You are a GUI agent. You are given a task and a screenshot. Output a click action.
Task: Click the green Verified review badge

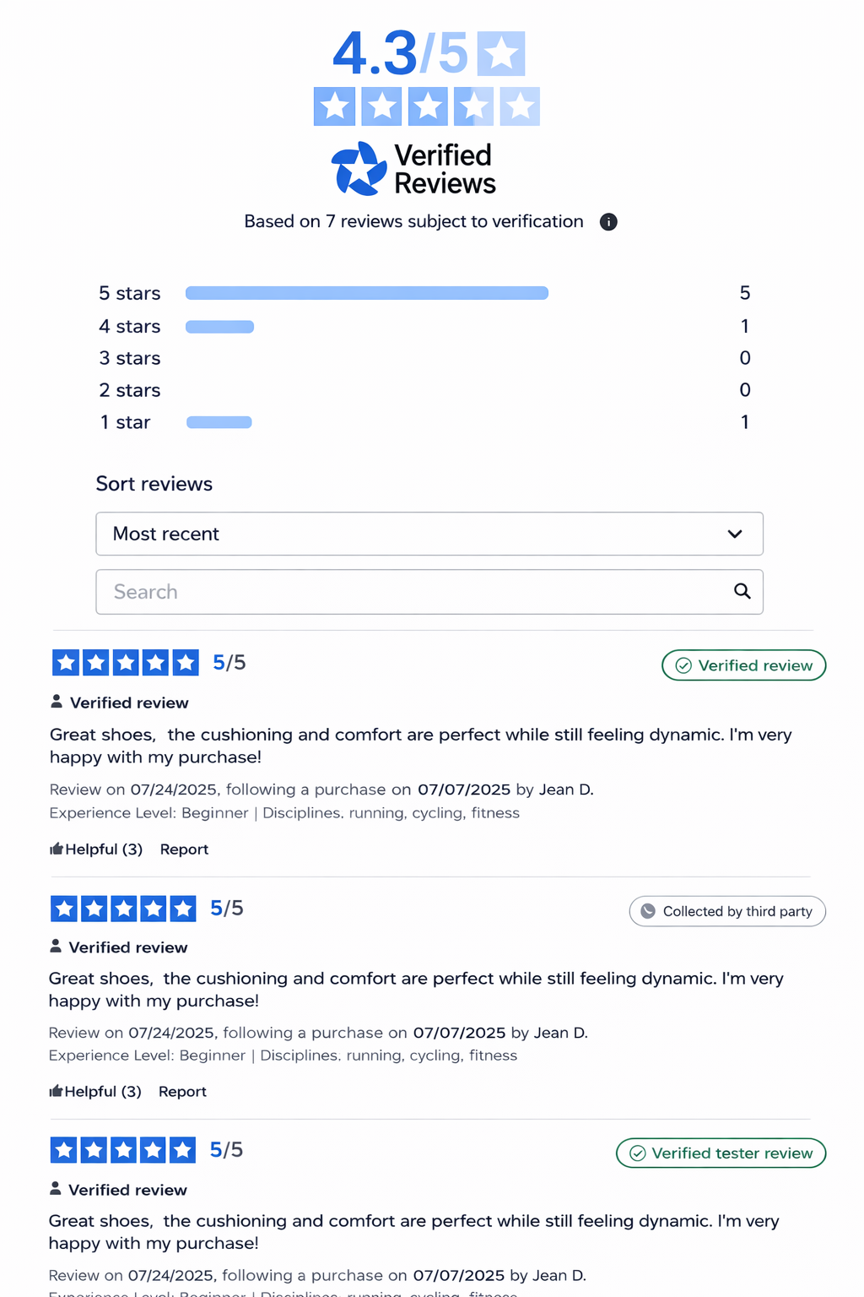point(743,665)
